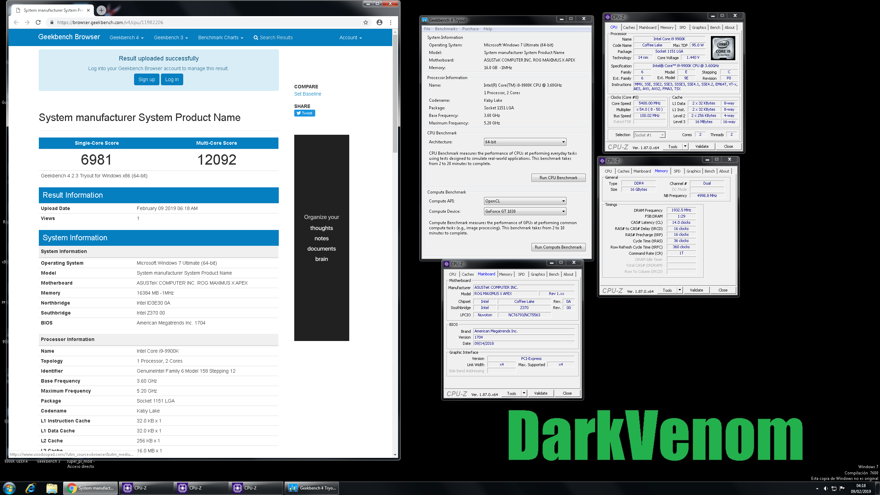This screenshot has height=495, width=880.
Task: Click the Set Baseline link
Action: tap(308, 94)
